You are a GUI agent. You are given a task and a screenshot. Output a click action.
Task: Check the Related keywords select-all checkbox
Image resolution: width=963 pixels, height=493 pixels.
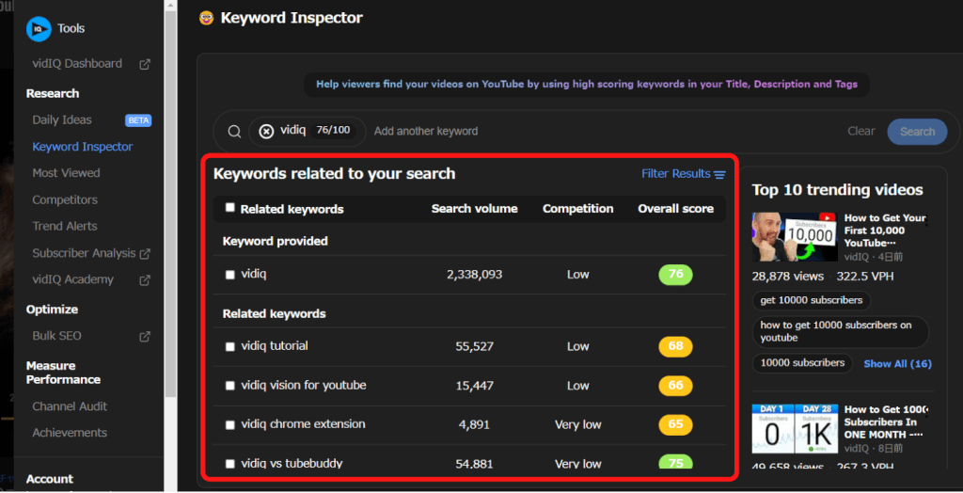230,208
